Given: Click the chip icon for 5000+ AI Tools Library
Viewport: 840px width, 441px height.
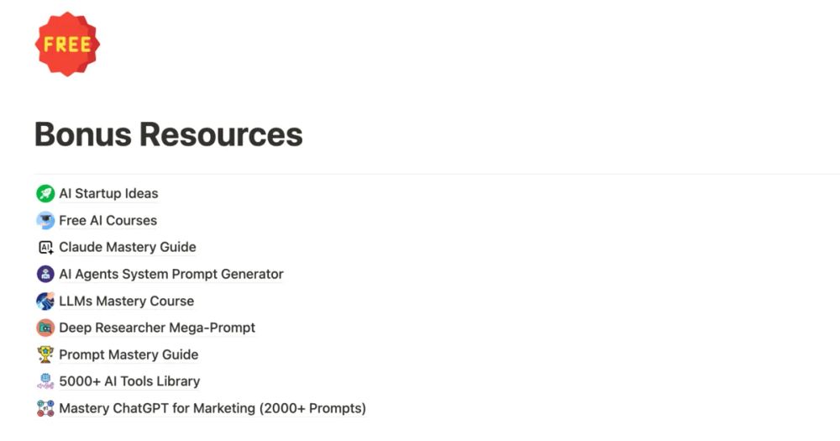Looking at the screenshot, I should point(45,381).
